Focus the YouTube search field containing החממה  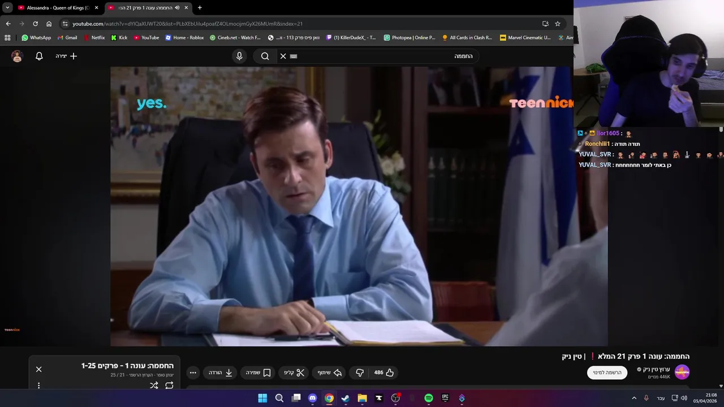tap(378, 56)
